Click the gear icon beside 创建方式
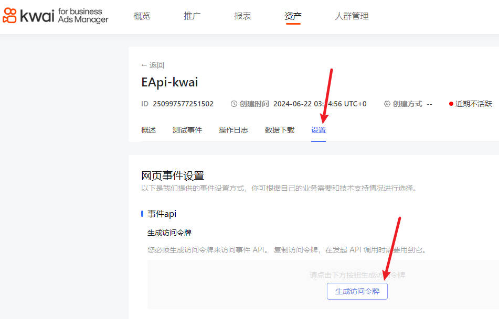The height and width of the screenshot is (319, 499). click(387, 103)
